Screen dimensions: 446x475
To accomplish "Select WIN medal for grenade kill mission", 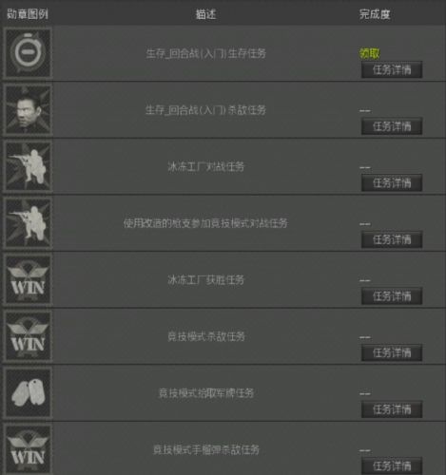I will tap(28, 449).
